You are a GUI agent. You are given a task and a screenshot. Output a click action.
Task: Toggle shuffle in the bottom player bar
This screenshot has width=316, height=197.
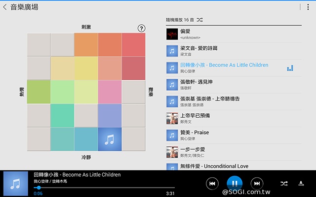284,183
